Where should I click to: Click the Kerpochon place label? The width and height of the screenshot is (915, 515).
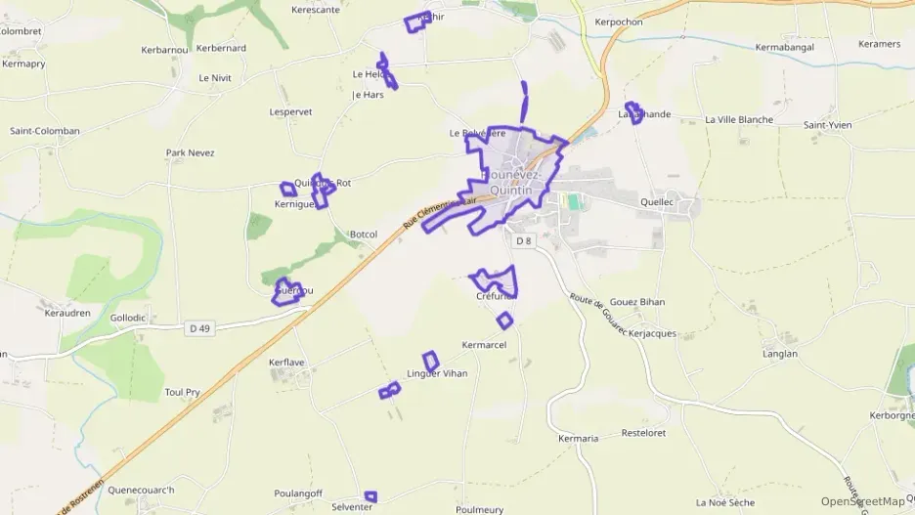619,22
